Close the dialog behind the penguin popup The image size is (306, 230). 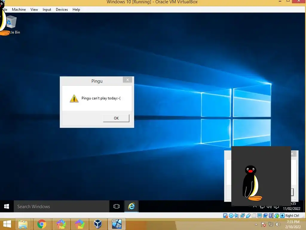pos(292,154)
